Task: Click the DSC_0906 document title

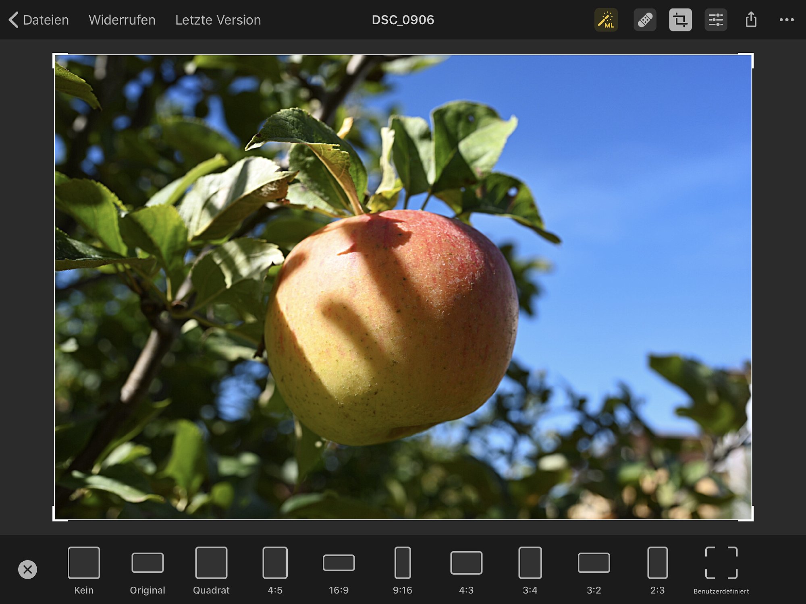Action: pos(403,20)
